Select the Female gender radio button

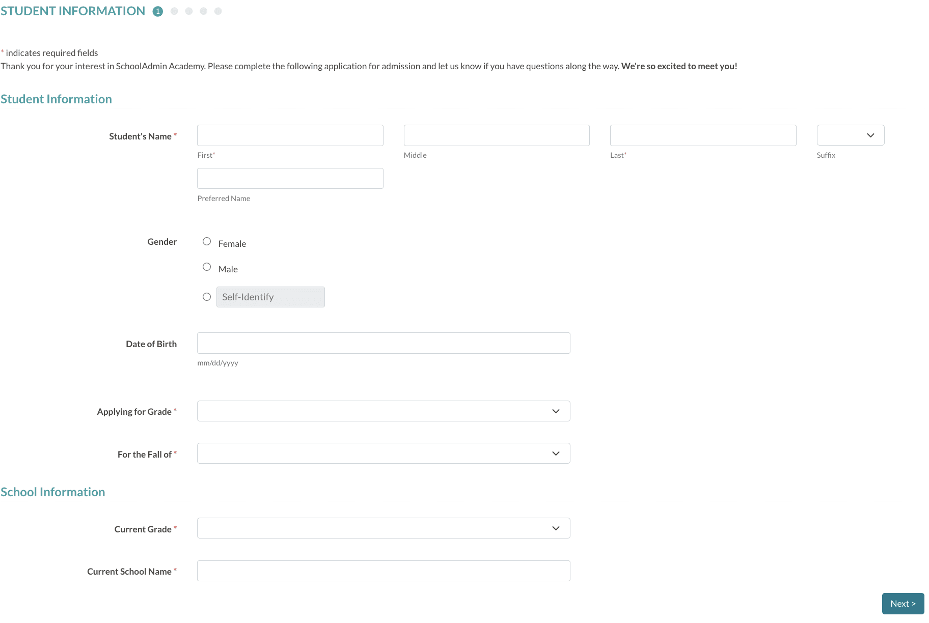[207, 241]
